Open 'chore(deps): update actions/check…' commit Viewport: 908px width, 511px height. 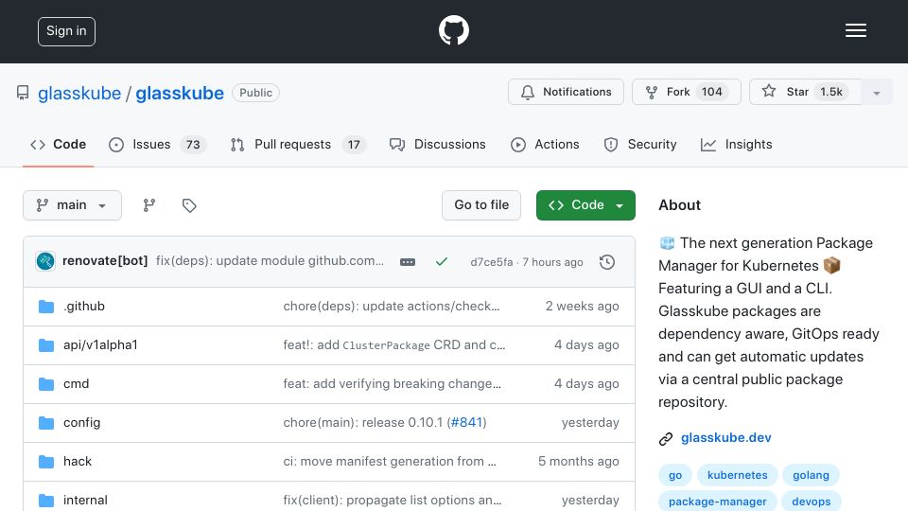pyautogui.click(x=392, y=306)
